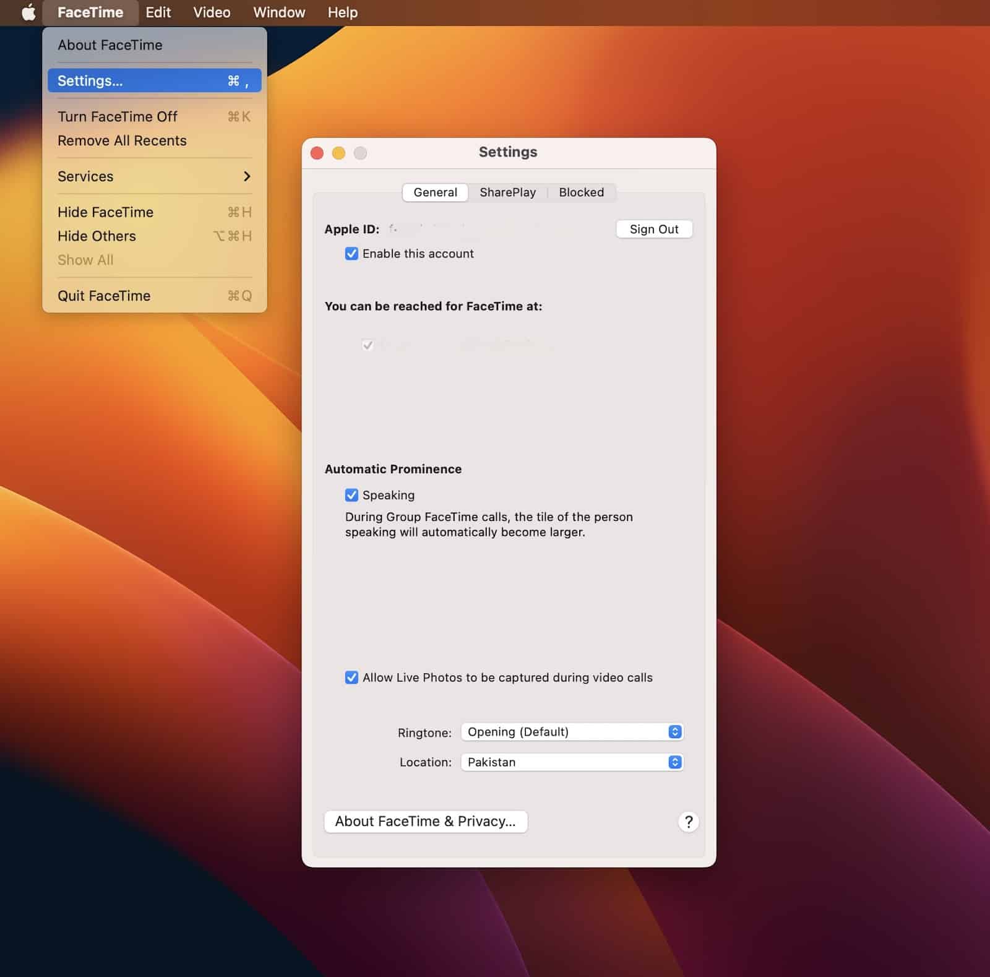
Task: Uncheck Enable this account
Action: (351, 254)
